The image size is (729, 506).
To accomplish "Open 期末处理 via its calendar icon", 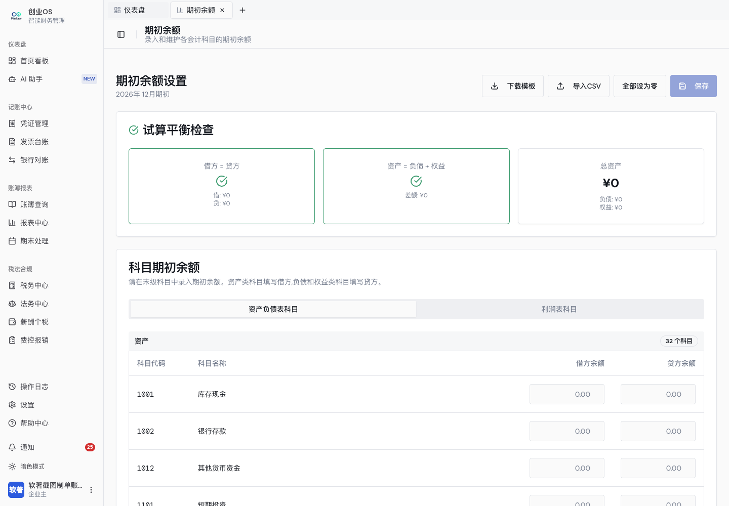I will [12, 241].
